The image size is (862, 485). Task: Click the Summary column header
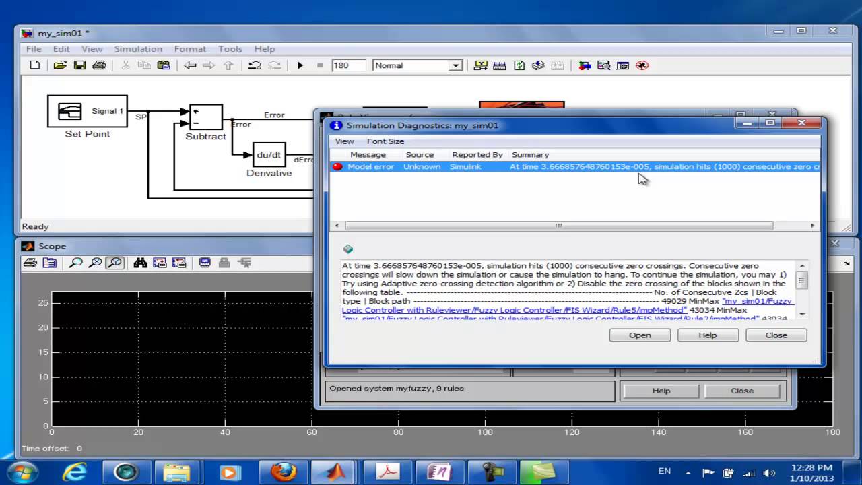coord(531,155)
